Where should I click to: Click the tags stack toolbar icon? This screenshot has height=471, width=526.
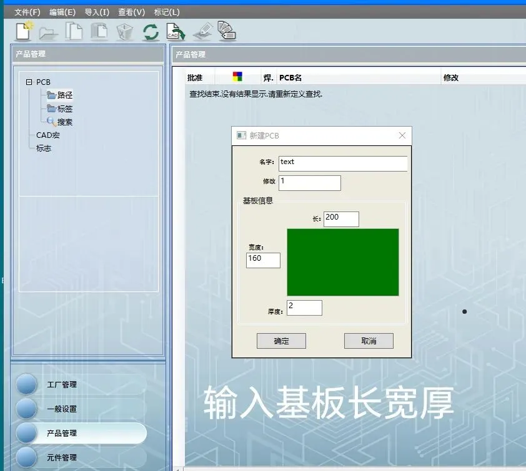227,31
